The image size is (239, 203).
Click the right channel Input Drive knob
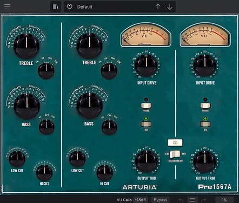point(205,66)
